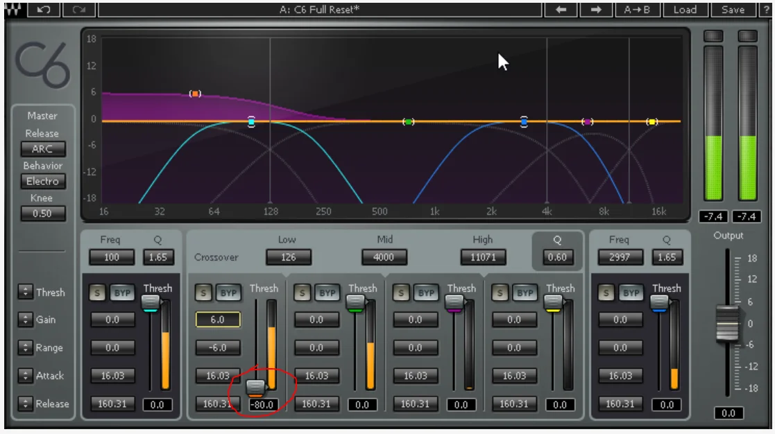The width and height of the screenshot is (775, 434).
Task: Bypass the blue-fader 2997 Hz band
Action: click(x=631, y=293)
